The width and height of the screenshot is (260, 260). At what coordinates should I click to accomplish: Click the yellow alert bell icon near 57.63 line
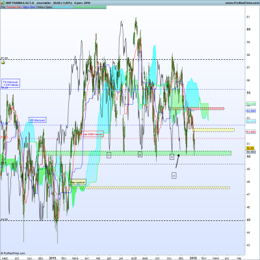pyautogui.click(x=3, y=62)
